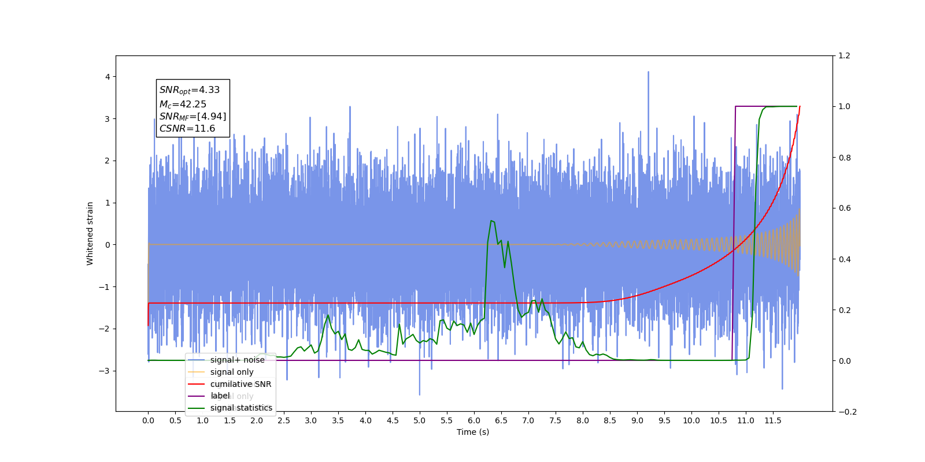This screenshot has width=925, height=462.
Task: Click the red legend line swatch for cumilative SNR
Action: click(x=197, y=384)
